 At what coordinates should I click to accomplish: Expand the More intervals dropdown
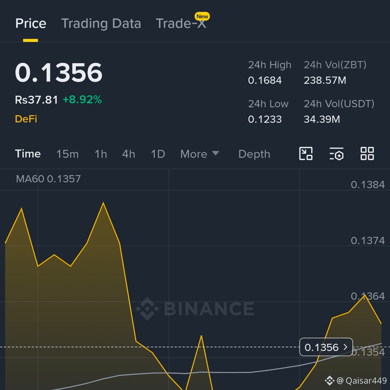[x=199, y=154]
